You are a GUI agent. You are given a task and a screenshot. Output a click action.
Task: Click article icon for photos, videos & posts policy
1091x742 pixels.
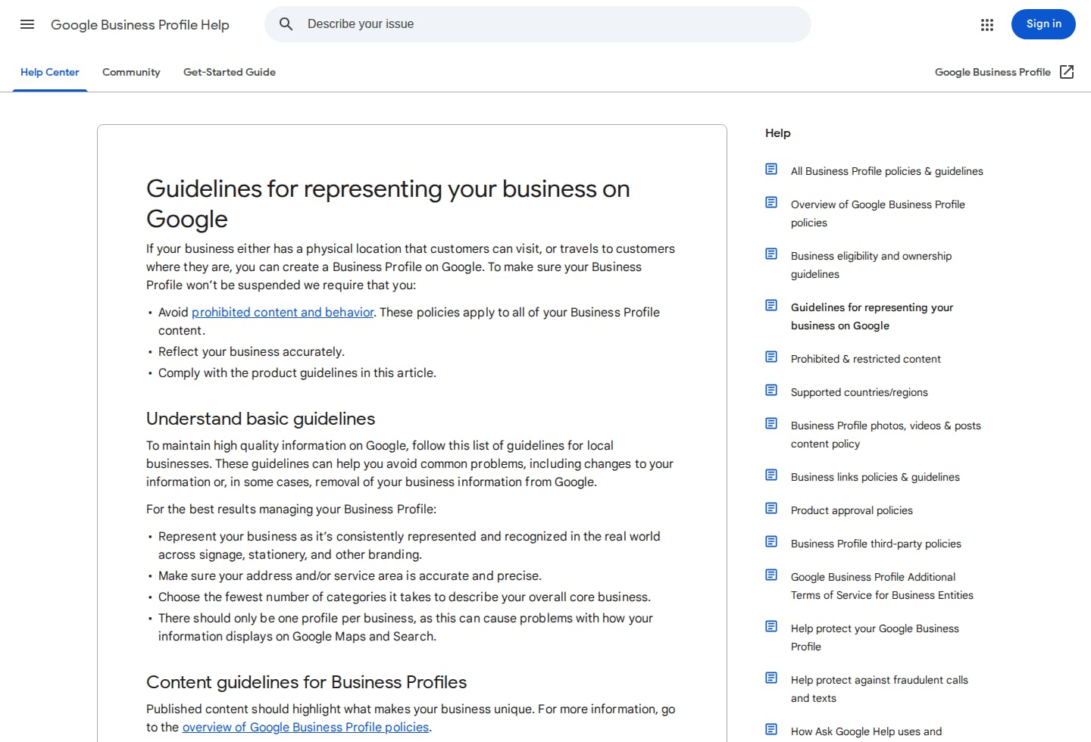click(x=771, y=424)
